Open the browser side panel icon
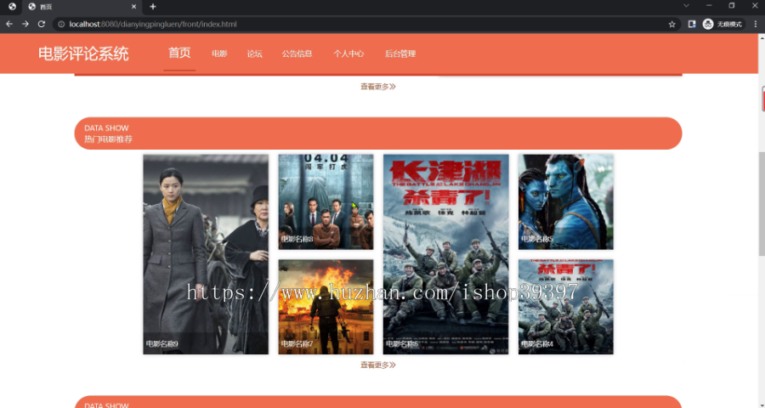Screen dimensions: 765x408 (x=691, y=24)
